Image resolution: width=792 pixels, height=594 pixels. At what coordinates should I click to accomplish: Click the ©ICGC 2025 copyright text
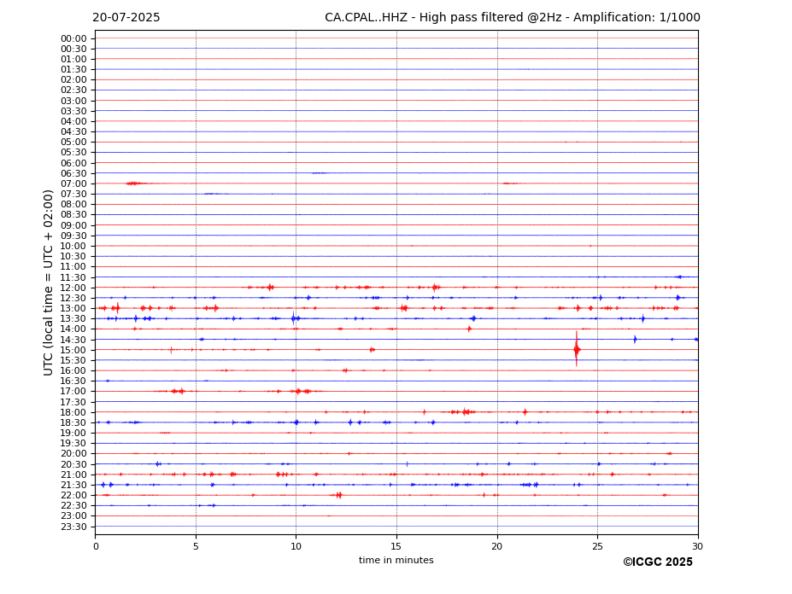pos(658,562)
